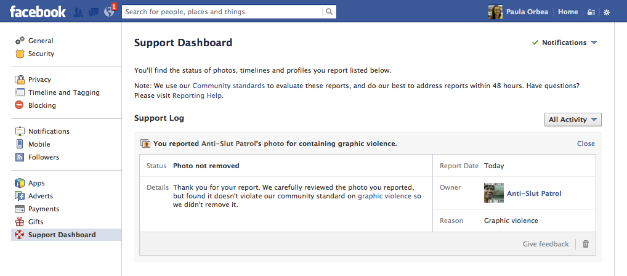Click the search magnifier icon
Viewport: 627px width, 276px height.
[x=330, y=12]
